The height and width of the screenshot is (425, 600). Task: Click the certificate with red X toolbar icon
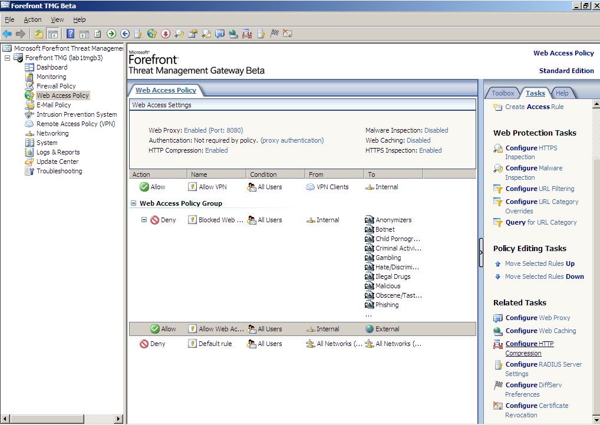pyautogui.click(x=288, y=34)
